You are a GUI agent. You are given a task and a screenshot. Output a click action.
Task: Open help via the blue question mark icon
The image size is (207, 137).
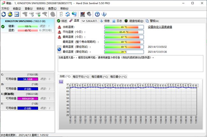pos(97,14)
